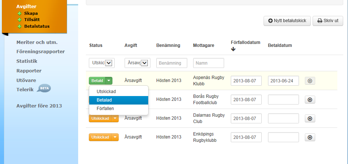Choose Betalad in the status menu
Image resolution: width=348 pixels, height=164 pixels.
(x=118, y=100)
